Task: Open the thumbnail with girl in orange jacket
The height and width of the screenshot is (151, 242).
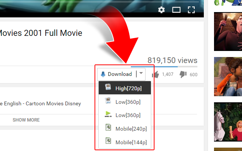Action: pyautogui.click(x=228, y=77)
